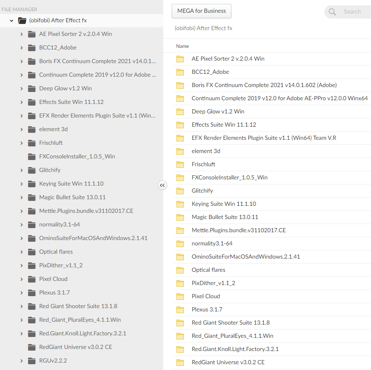Click yellow folder icon for Plexus 3.1.7 in list
The width and height of the screenshot is (371, 370).
pos(180,310)
